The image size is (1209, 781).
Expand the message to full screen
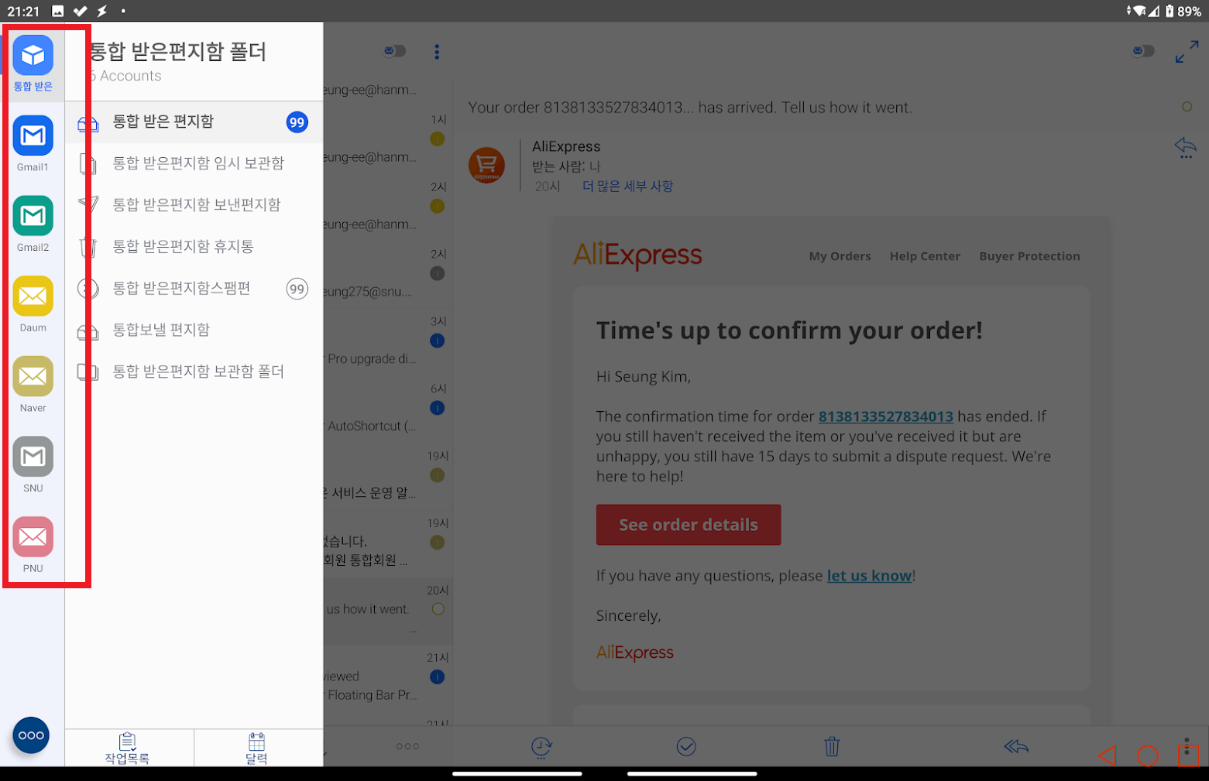[x=1187, y=52]
